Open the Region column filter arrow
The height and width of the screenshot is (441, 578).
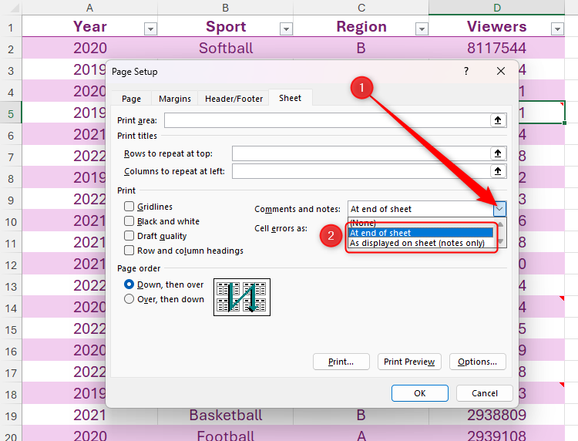(x=422, y=29)
